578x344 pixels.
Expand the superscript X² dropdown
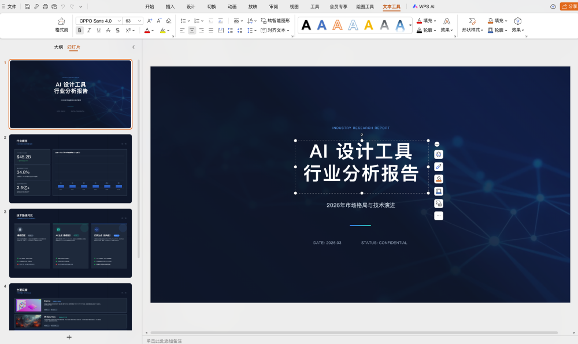pyautogui.click(x=134, y=31)
